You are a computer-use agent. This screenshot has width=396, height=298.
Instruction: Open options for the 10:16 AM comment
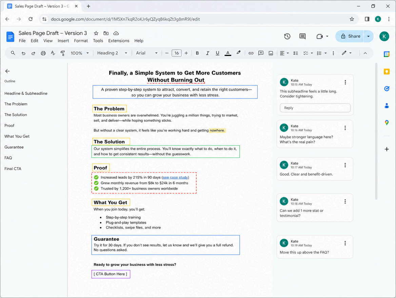click(x=345, y=128)
